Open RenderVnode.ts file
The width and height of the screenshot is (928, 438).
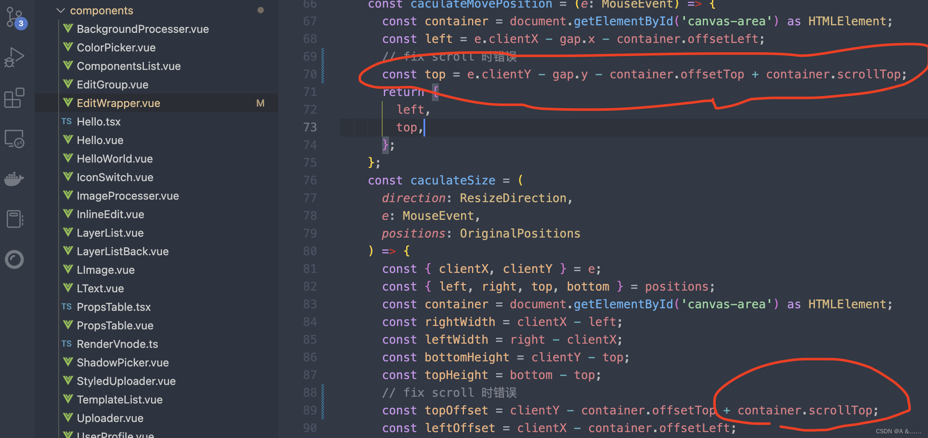(x=117, y=344)
